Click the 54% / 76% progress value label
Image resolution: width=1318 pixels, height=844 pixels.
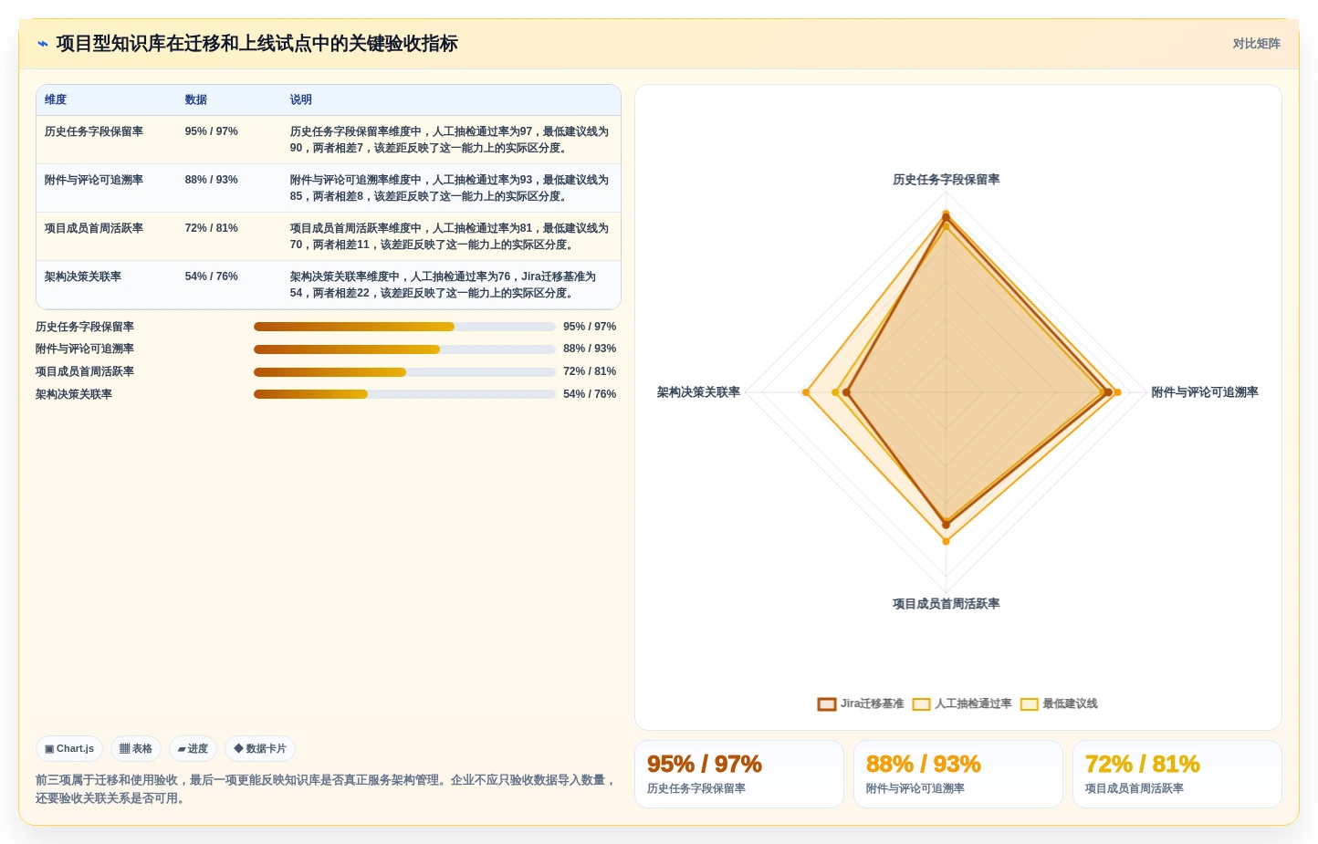click(590, 394)
